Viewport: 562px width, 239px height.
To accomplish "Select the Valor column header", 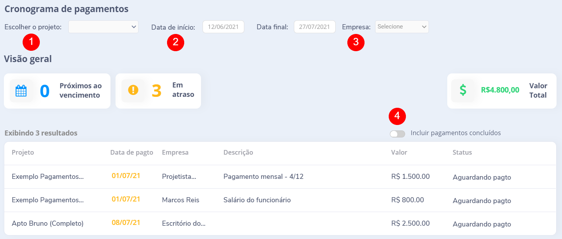I will tap(398, 152).
